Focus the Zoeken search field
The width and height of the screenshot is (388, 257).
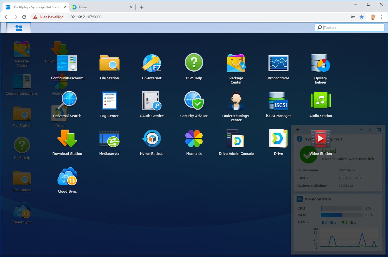(350, 27)
